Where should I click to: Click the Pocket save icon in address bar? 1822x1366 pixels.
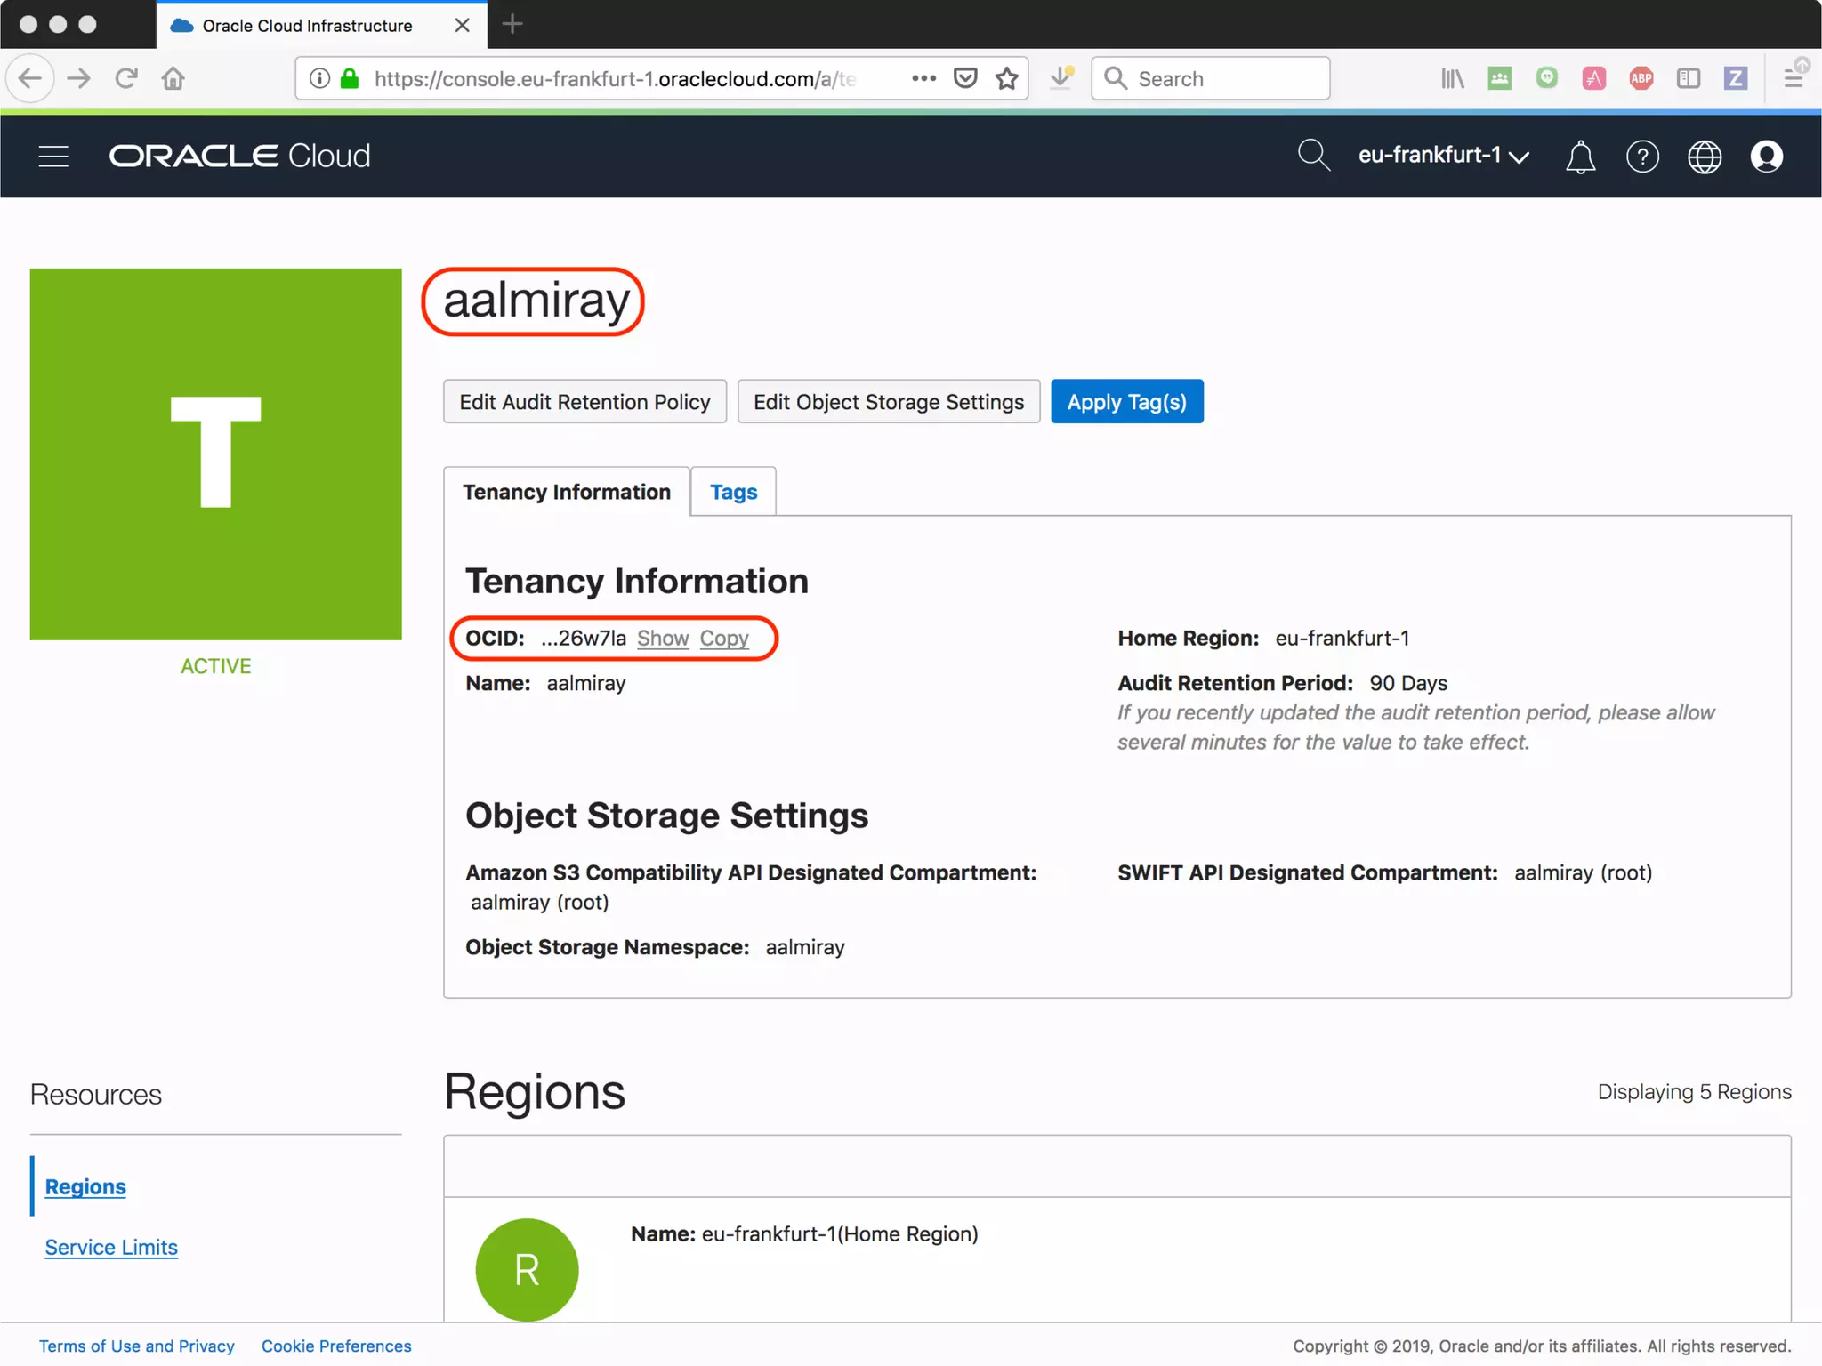click(x=965, y=78)
